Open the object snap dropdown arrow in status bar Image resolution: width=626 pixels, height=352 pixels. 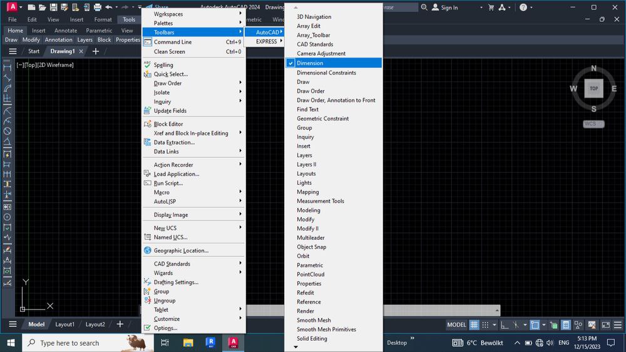[544, 325]
